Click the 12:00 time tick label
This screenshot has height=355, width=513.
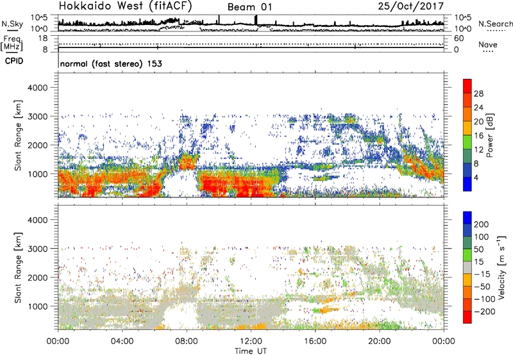pos(251,342)
